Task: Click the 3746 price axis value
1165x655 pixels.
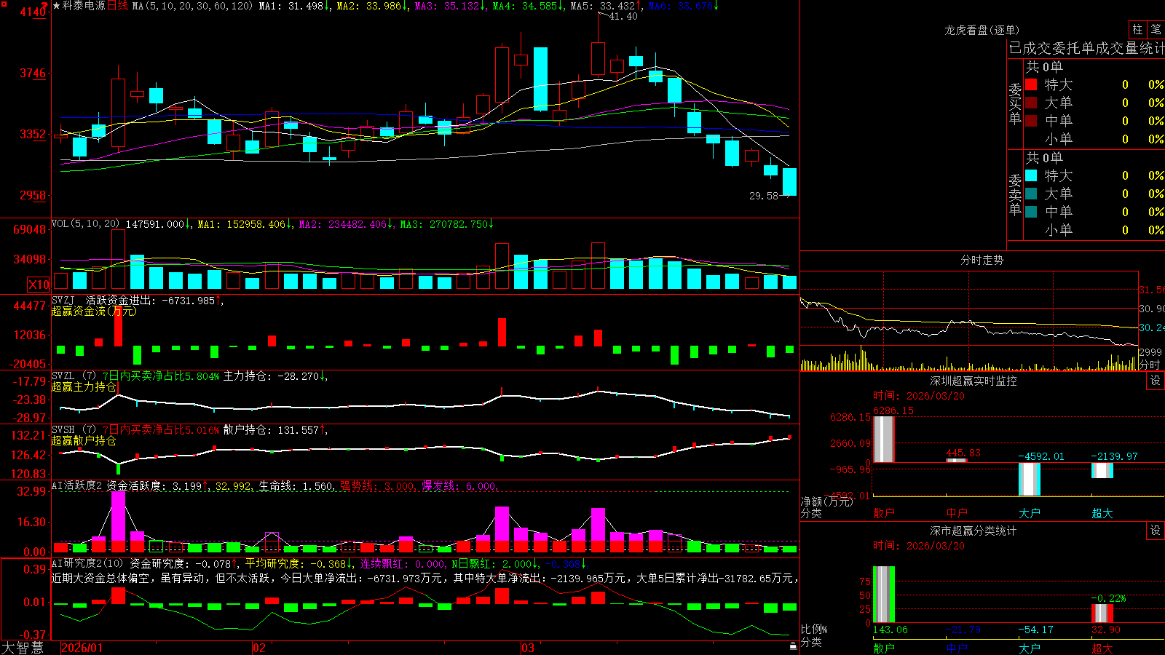Action: point(33,73)
